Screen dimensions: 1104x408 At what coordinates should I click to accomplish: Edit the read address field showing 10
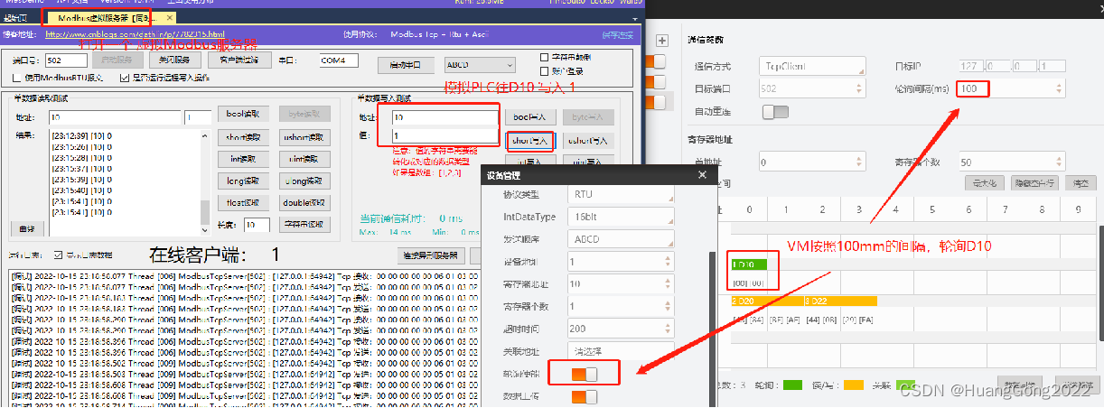click(116, 117)
